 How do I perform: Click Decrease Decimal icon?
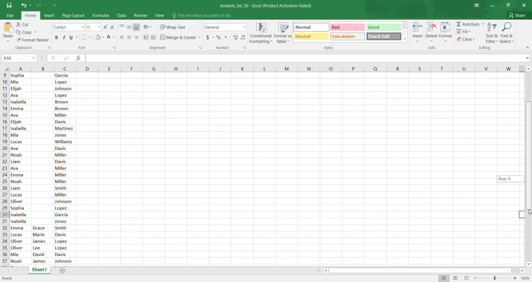[x=243, y=37]
